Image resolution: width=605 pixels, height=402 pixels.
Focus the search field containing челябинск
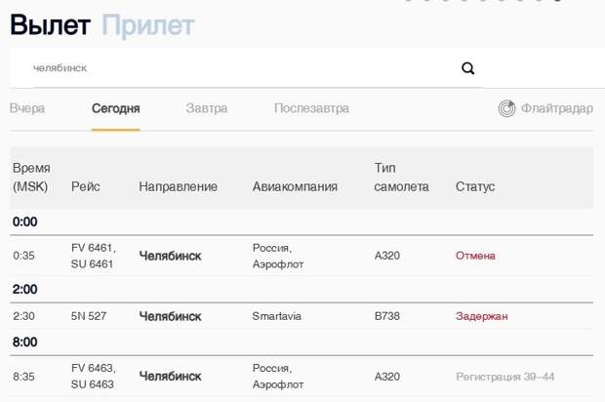pyautogui.click(x=234, y=68)
